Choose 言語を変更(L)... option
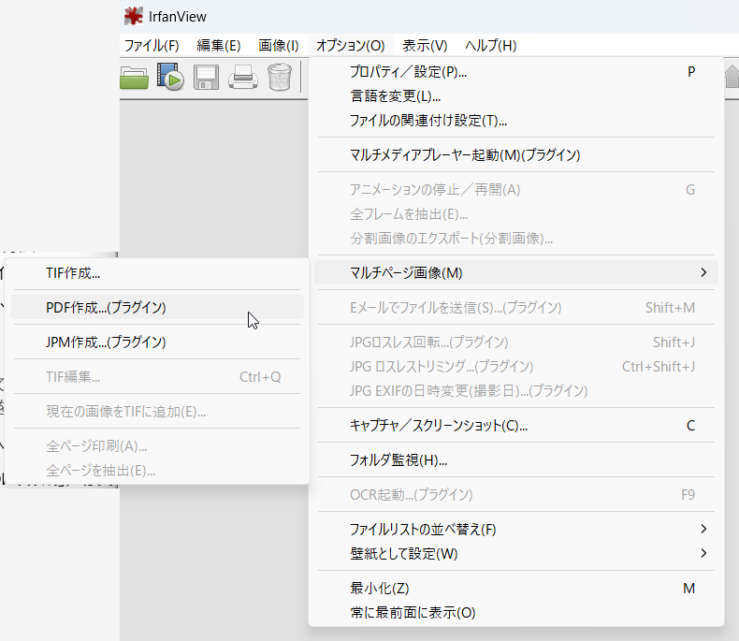The height and width of the screenshot is (641, 739). (516, 96)
